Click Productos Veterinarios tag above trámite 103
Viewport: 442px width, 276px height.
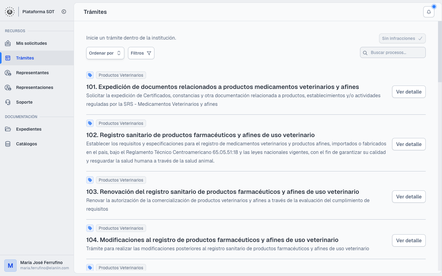pyautogui.click(x=121, y=180)
